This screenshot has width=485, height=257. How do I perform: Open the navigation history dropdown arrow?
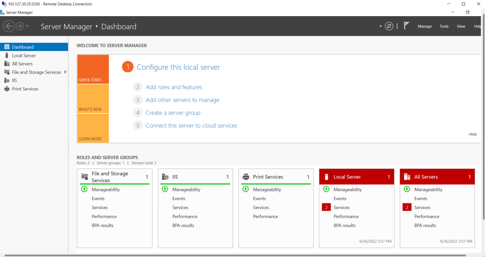point(27,27)
